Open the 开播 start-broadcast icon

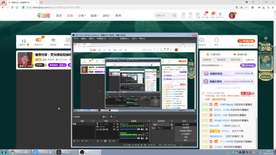[198, 15]
